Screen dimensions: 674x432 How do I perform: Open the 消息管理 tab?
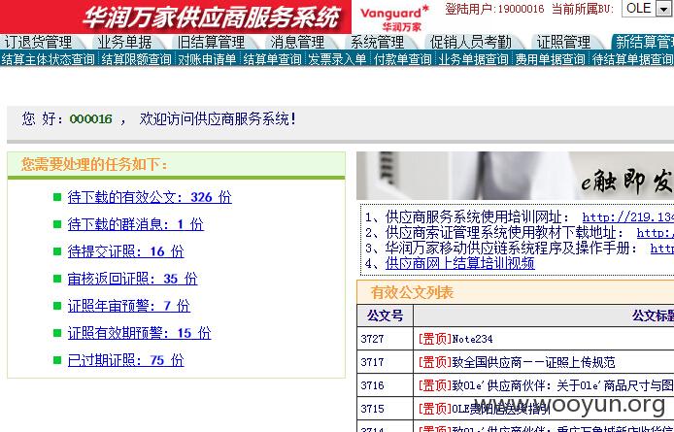(x=297, y=42)
